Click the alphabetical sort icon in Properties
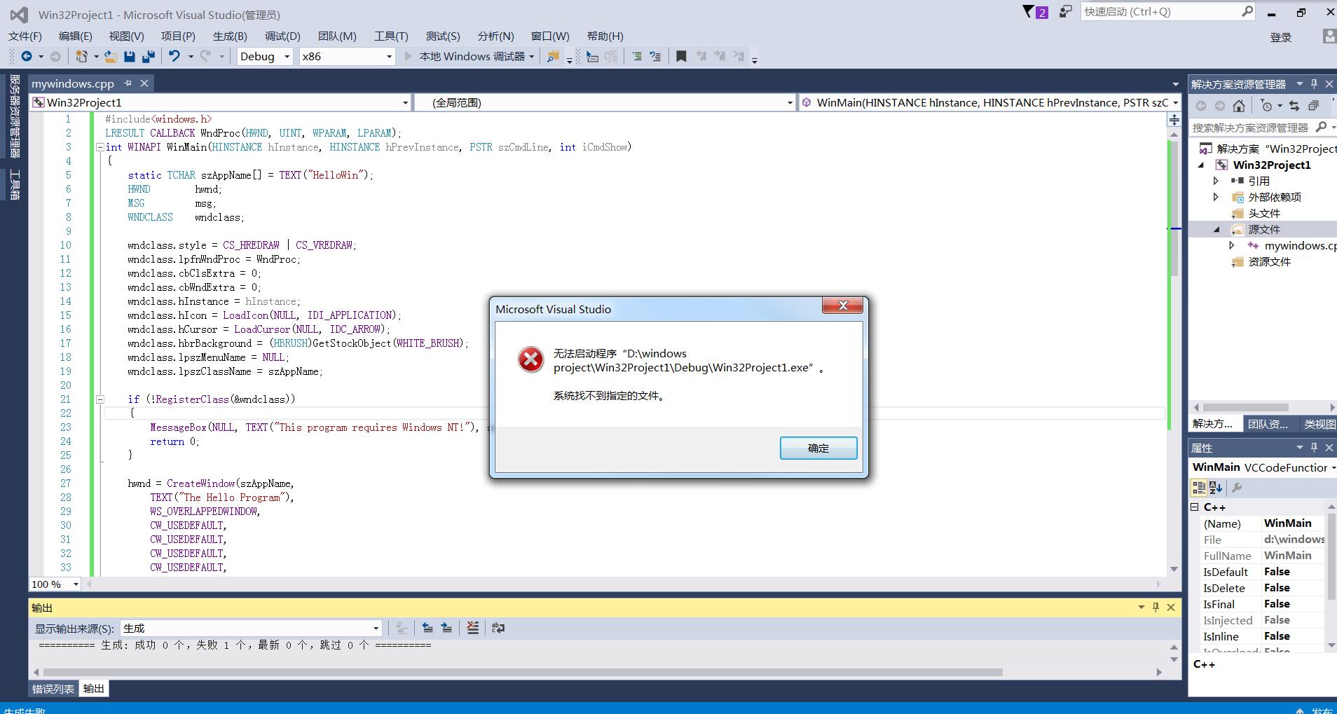Image resolution: width=1337 pixels, height=714 pixels. [x=1216, y=488]
